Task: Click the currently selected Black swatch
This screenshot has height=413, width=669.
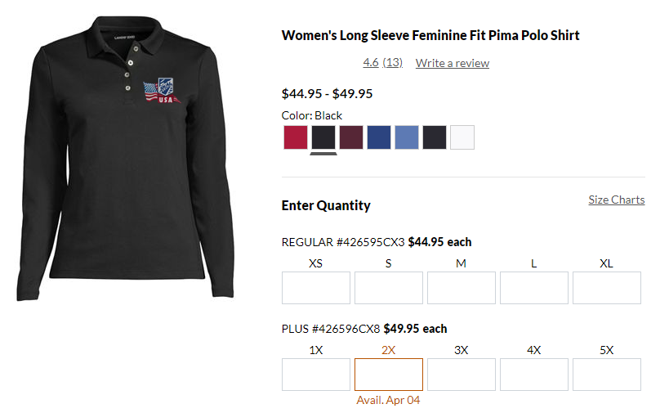Action: click(323, 137)
